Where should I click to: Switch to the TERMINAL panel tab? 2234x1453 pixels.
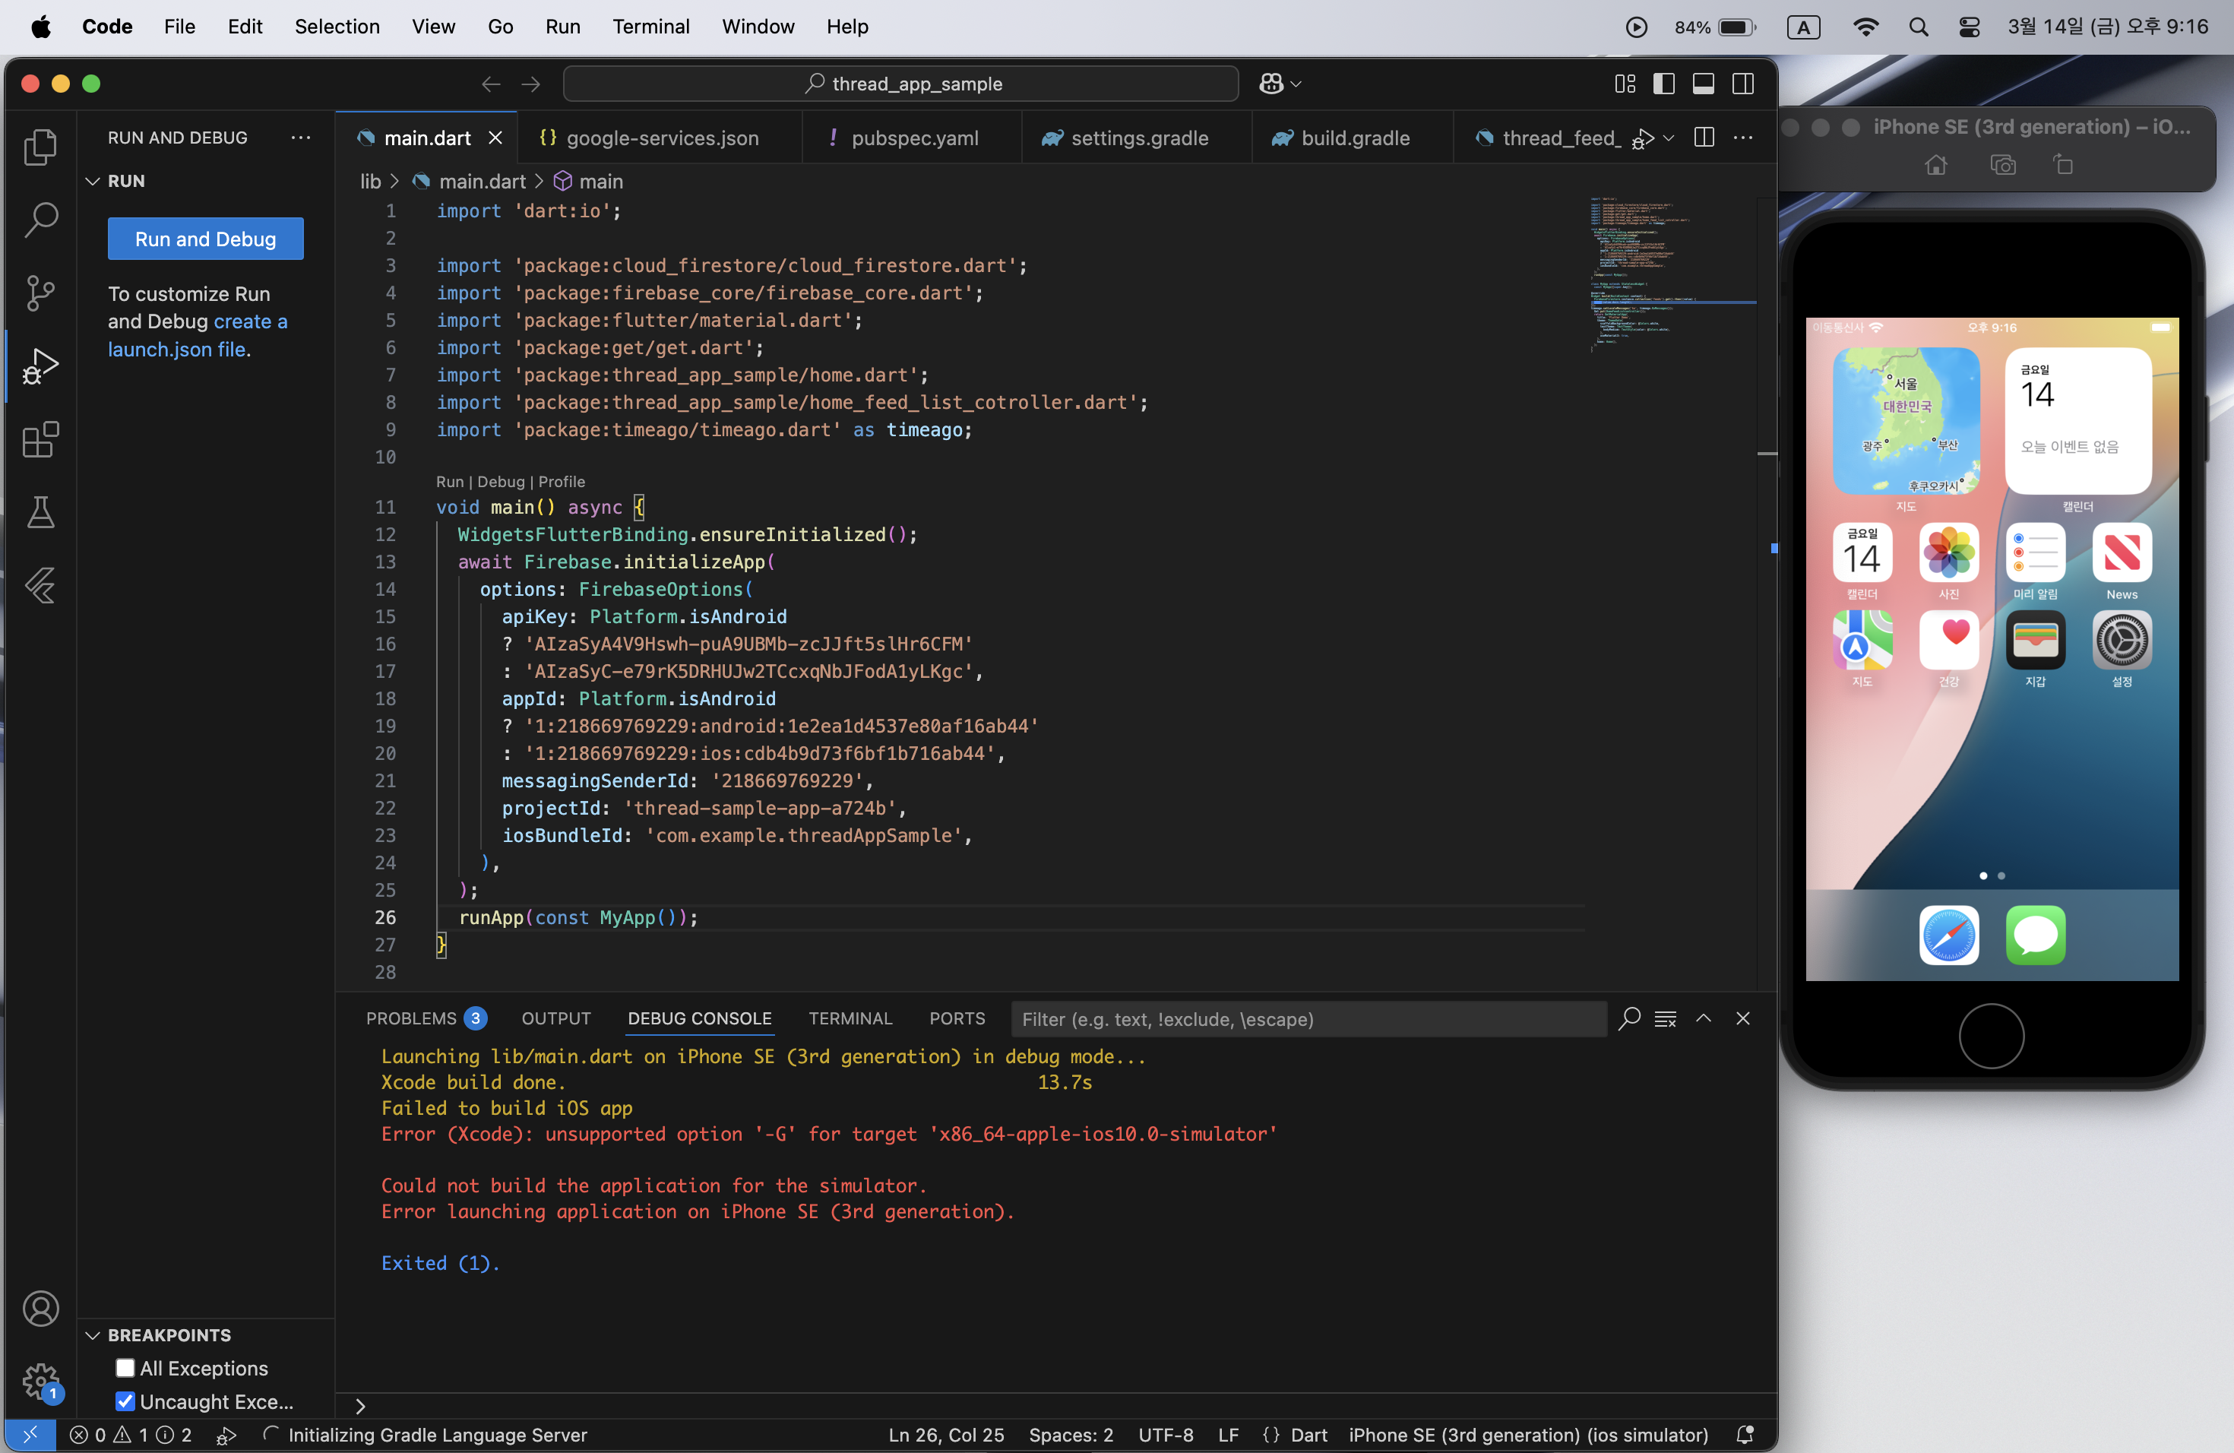tap(850, 1018)
